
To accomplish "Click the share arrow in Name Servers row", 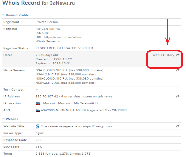I will (x=178, y=70).
